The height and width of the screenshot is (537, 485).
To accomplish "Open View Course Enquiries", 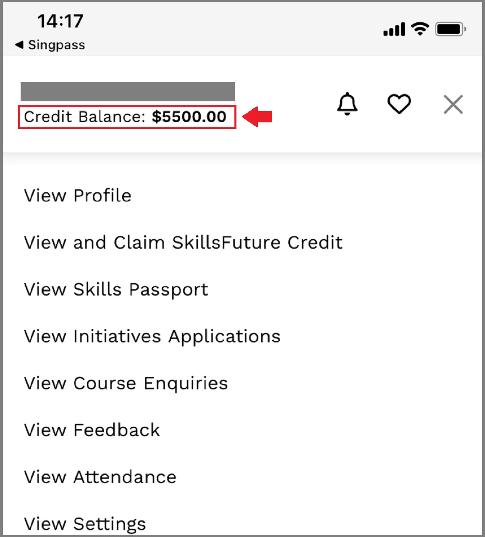I will 126,383.
